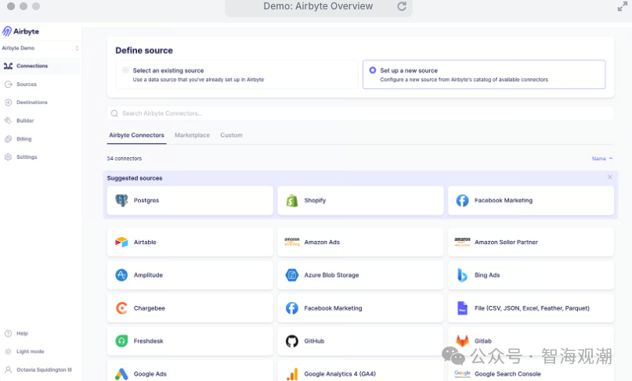632x381 pixels.
Task: Pick the Amplitude connector icon
Action: click(x=121, y=275)
